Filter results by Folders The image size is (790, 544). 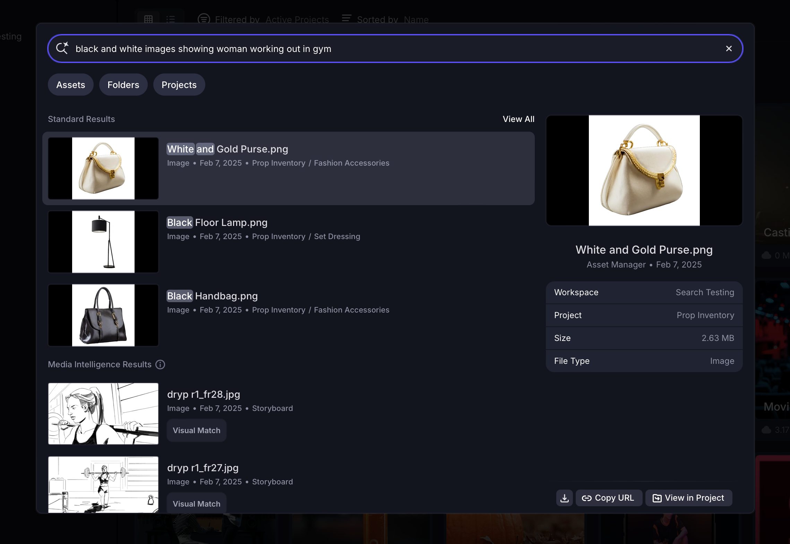123,85
